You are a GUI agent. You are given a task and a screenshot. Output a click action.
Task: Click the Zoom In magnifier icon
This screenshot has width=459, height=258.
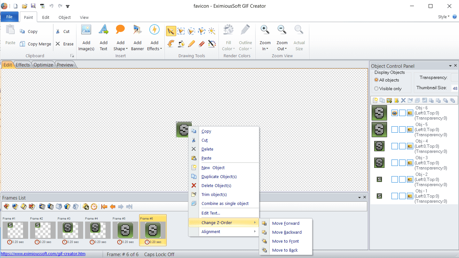coord(265,30)
